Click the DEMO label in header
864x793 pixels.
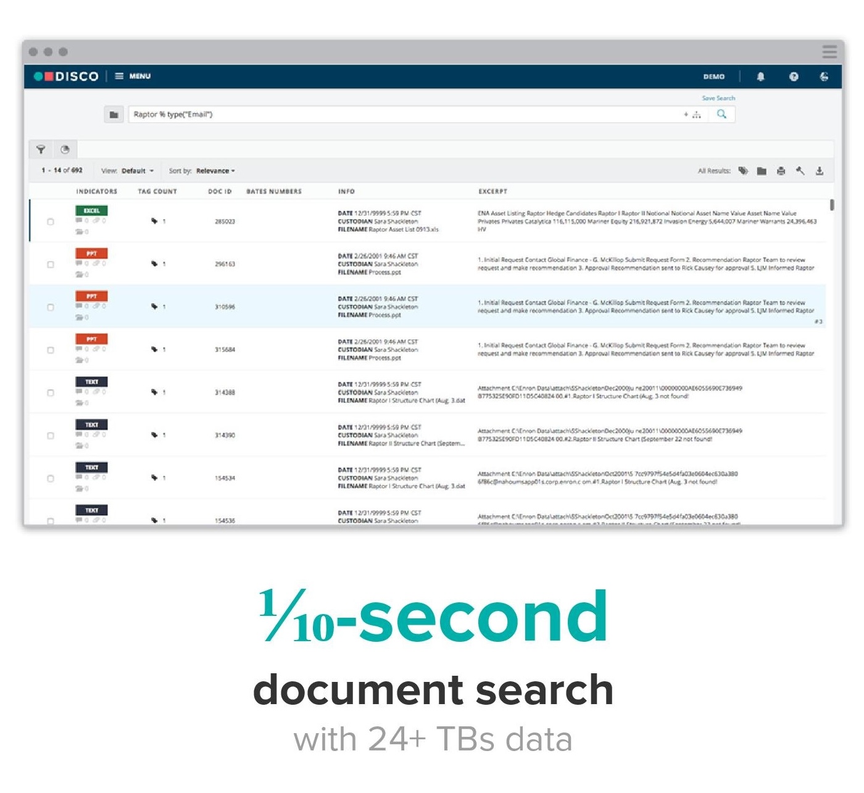click(714, 77)
